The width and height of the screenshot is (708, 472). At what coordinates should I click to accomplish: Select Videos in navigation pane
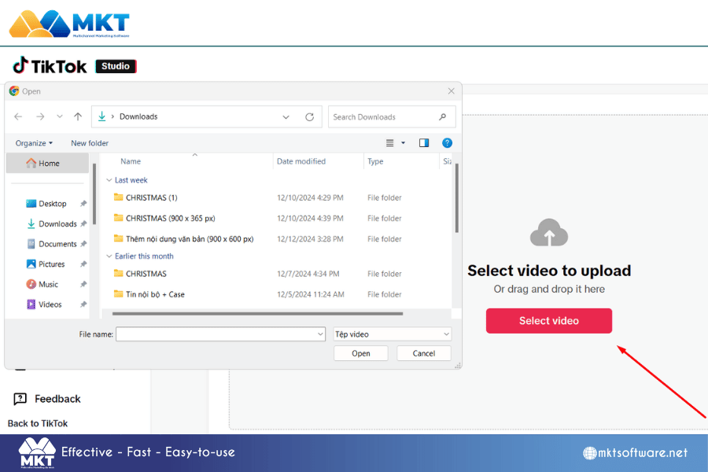pos(50,304)
